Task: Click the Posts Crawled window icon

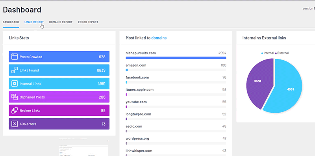Action: pyautogui.click(x=15, y=57)
